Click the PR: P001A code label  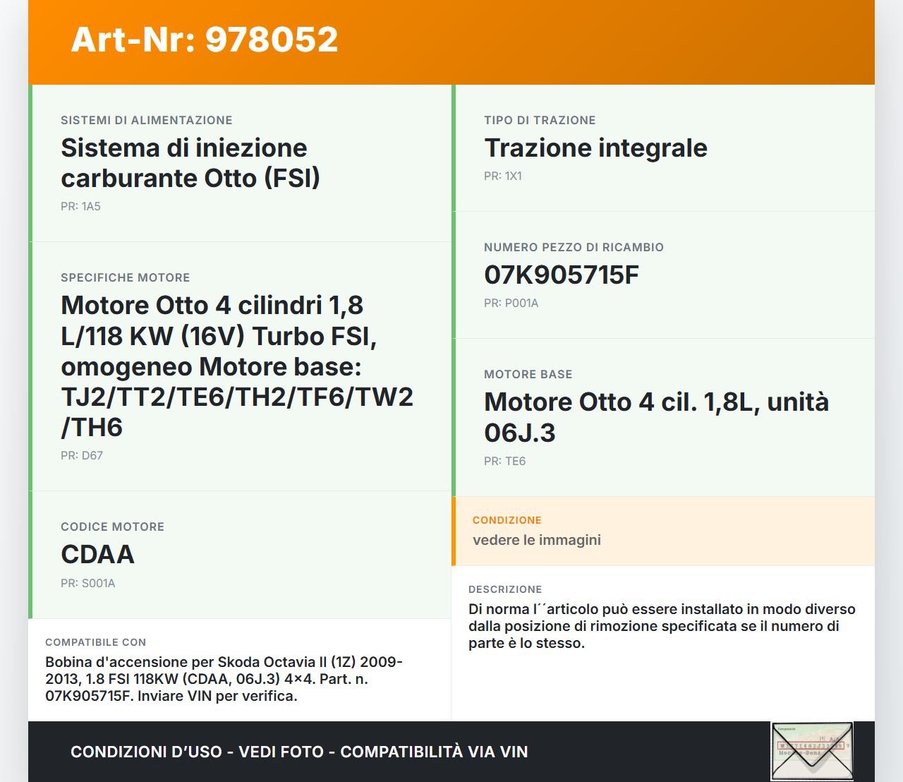pos(511,303)
